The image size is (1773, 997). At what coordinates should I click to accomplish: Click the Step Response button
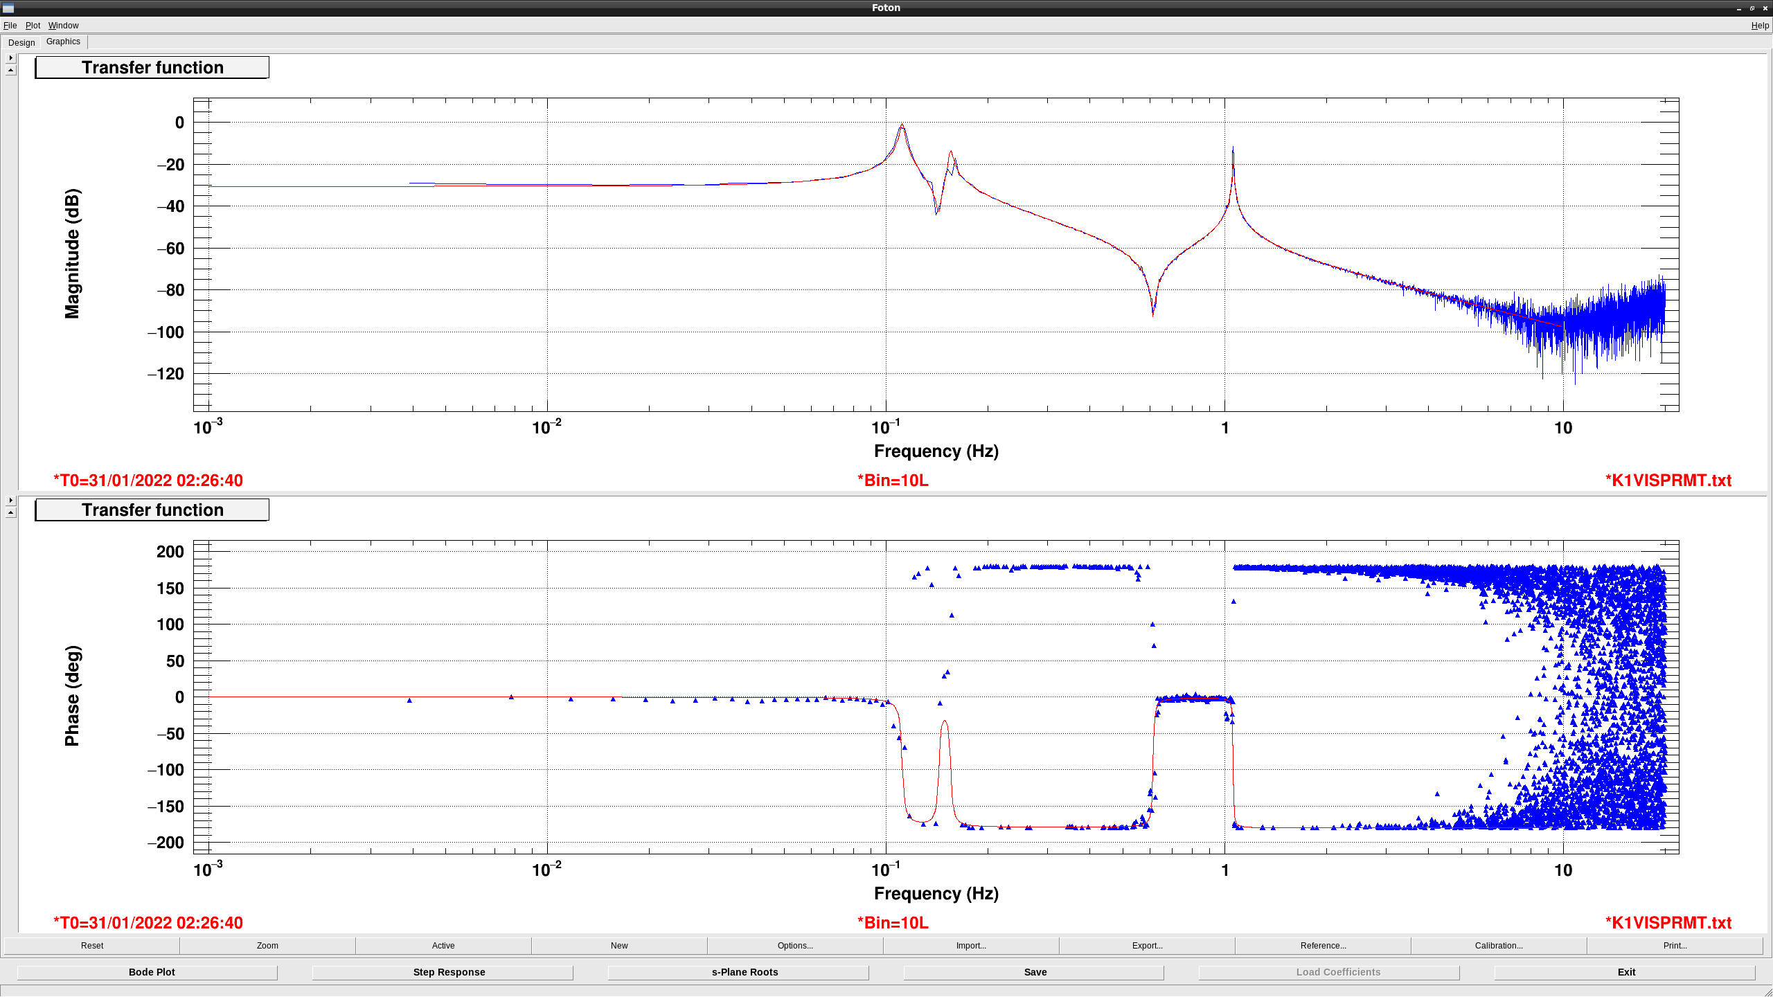point(443,973)
